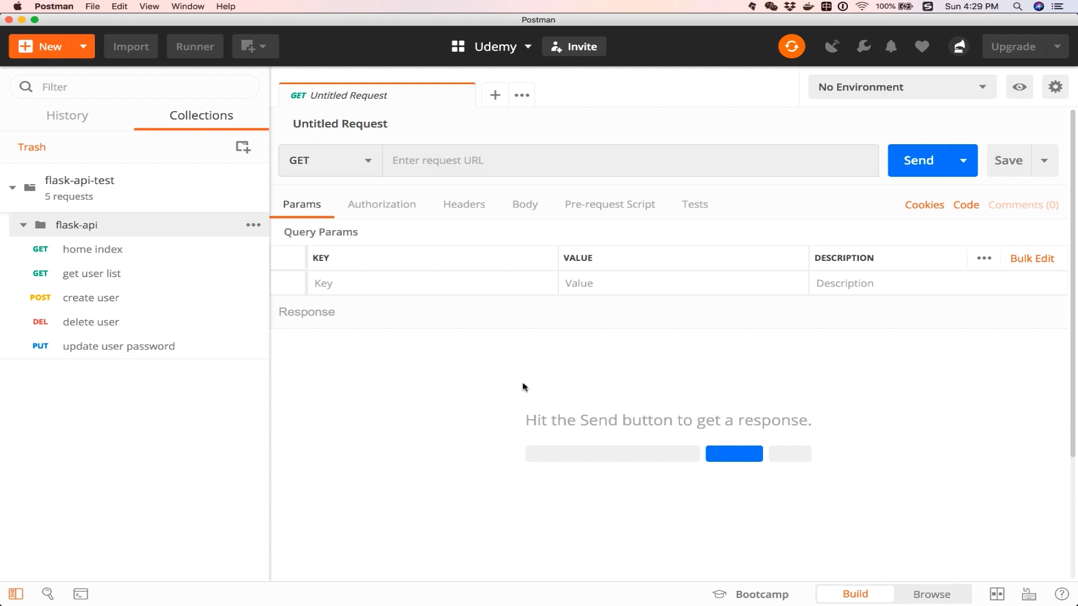Click the Bulk Edit link
This screenshot has width=1078, height=606.
[1031, 258]
